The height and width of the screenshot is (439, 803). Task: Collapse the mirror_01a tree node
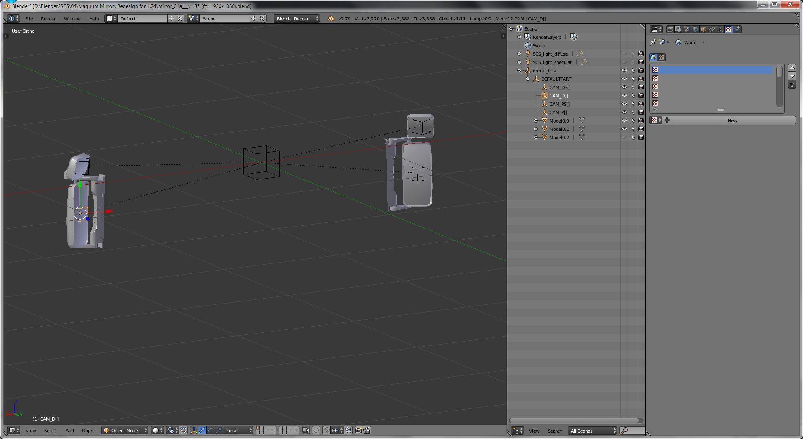519,71
